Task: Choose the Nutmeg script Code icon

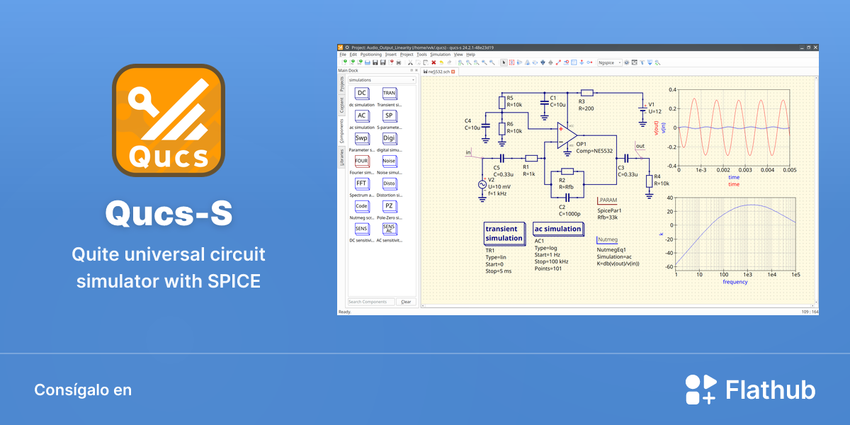Action: (x=362, y=207)
